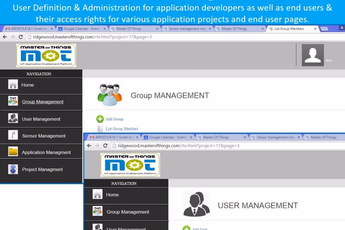345x230 pixels.
Task: Open the Add Group link
Action: click(x=114, y=119)
